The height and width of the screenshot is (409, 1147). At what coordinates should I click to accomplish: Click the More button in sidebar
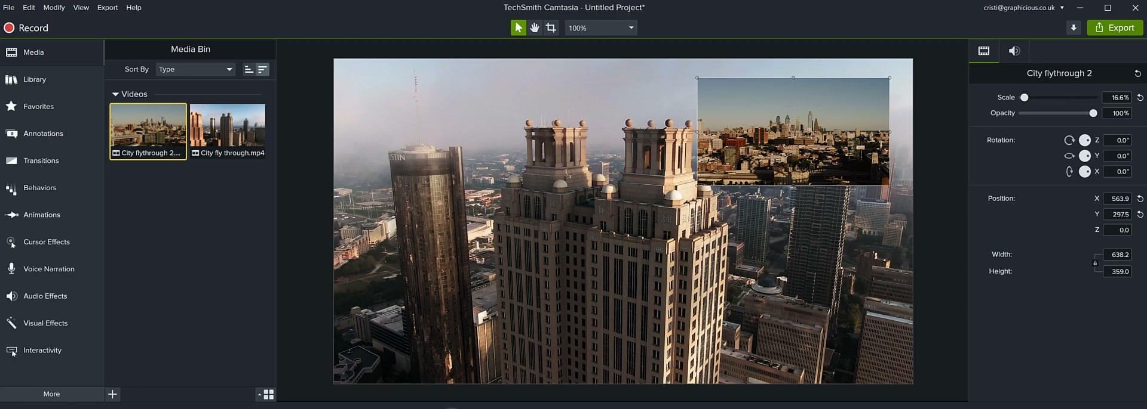[52, 394]
